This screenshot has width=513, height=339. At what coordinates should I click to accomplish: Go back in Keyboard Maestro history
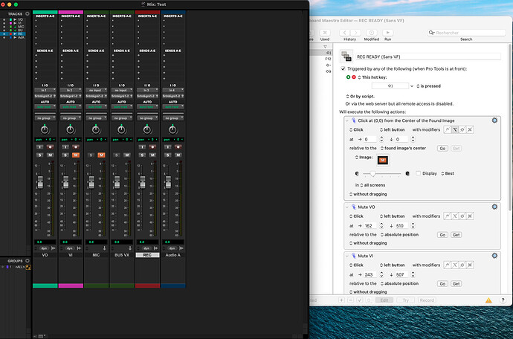344,33
